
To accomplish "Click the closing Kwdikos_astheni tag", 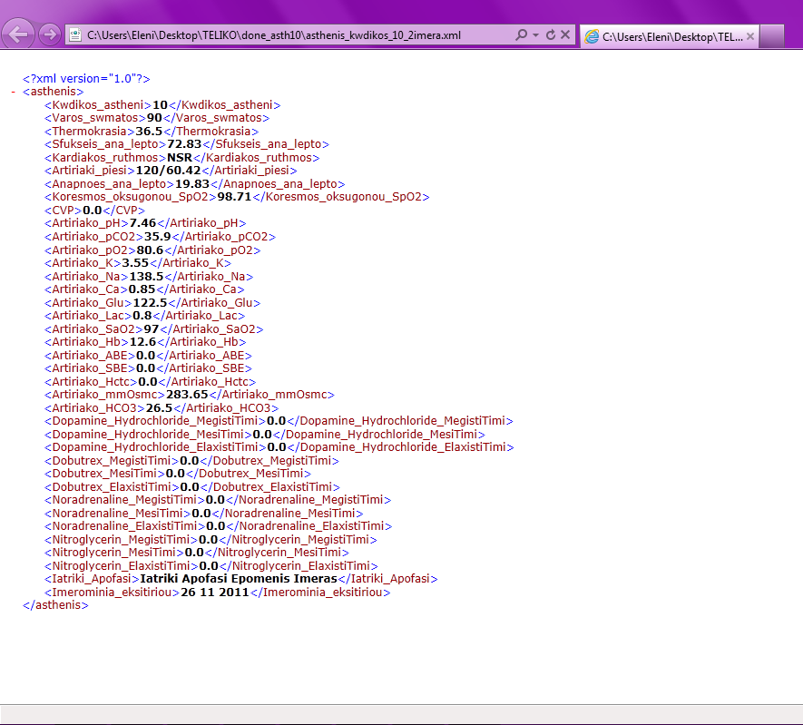I will [225, 105].
